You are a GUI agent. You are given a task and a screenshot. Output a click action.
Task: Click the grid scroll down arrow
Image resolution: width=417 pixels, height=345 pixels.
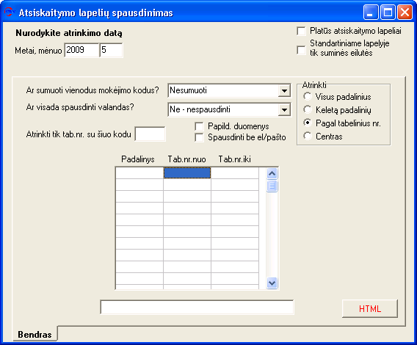pos(272,283)
